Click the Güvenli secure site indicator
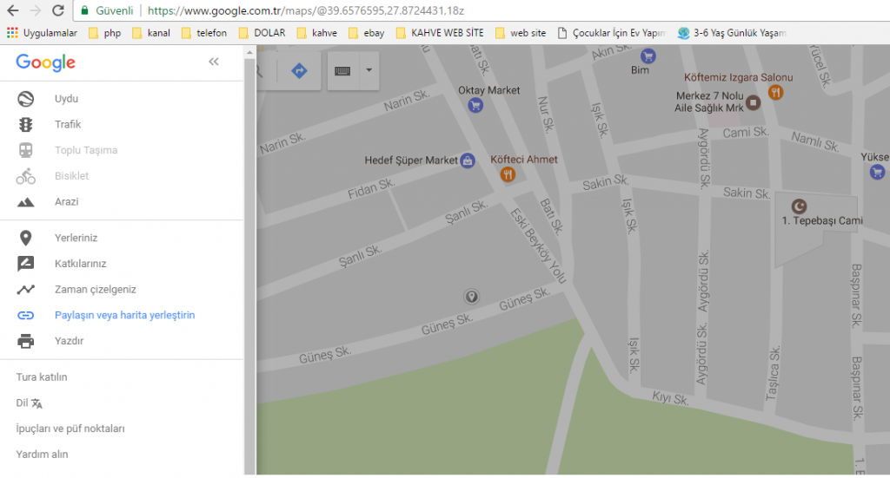 107,10
